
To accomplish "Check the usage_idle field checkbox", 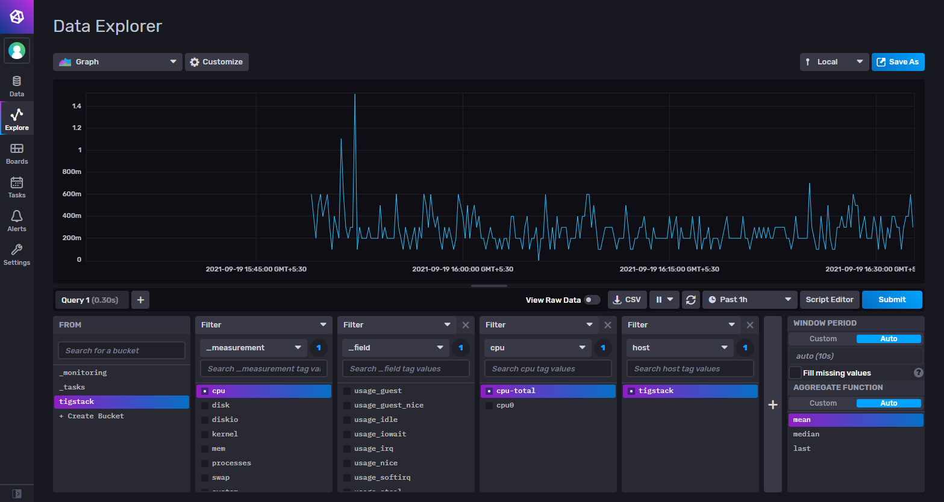I will (347, 420).
